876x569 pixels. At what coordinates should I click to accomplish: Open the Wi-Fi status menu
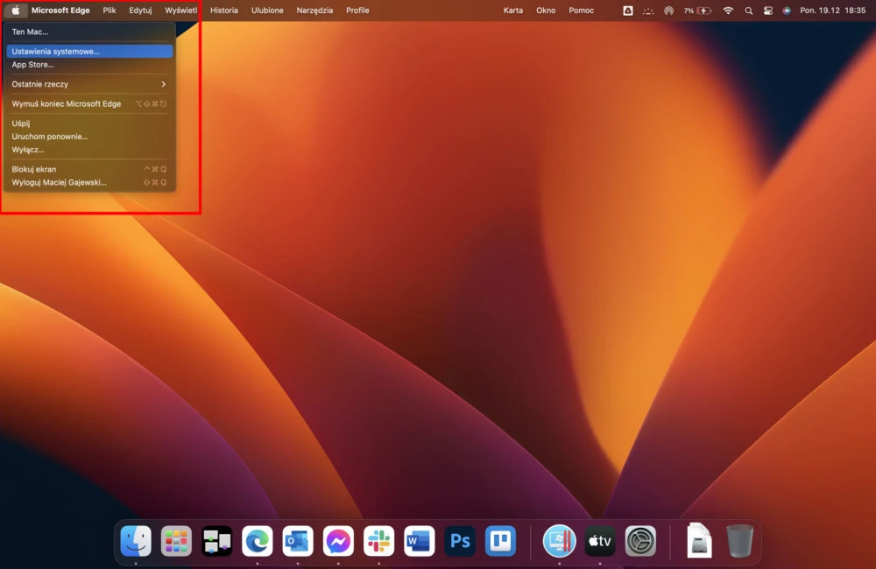[x=728, y=11]
